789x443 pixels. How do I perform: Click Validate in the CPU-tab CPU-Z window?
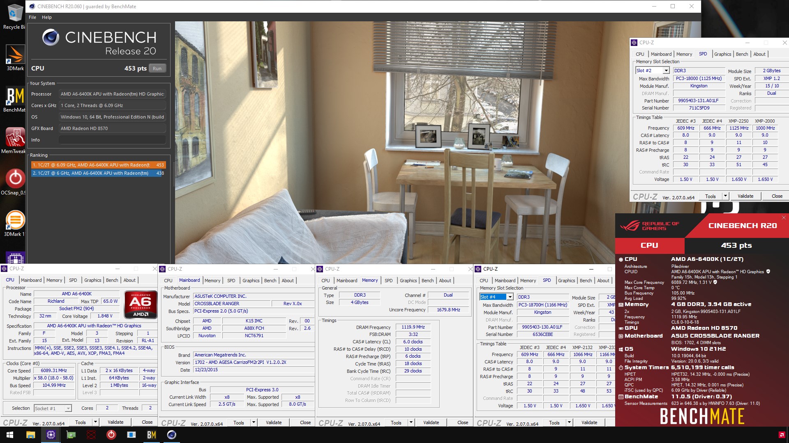(x=115, y=422)
